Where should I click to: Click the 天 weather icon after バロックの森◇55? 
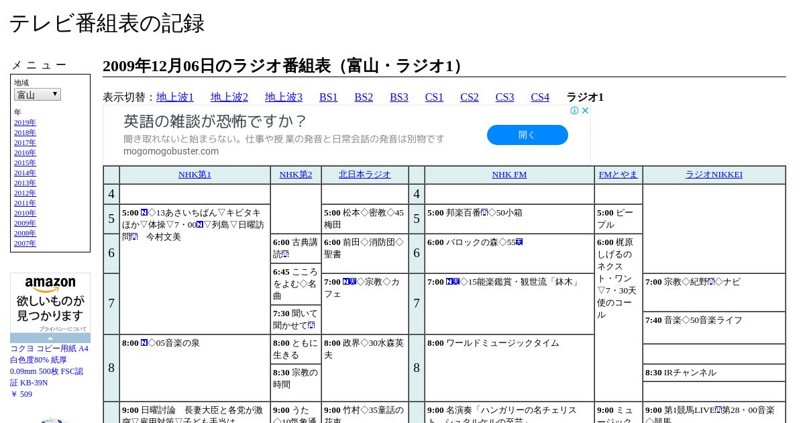(519, 242)
